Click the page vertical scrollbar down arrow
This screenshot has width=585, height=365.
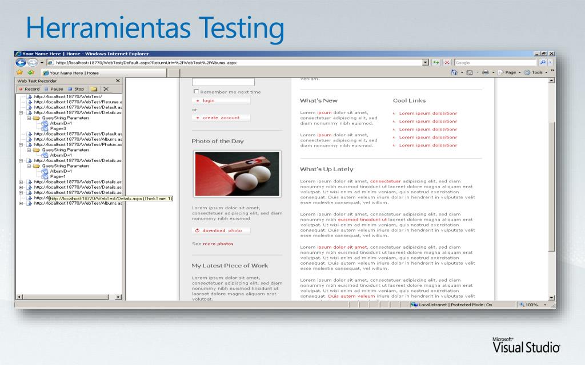coord(551,298)
